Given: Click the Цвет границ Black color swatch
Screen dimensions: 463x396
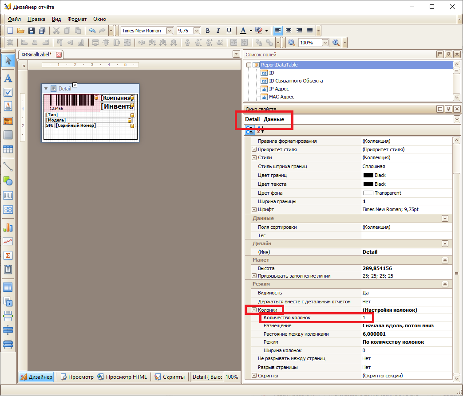Looking at the screenshot, I should pyautogui.click(x=368, y=175).
